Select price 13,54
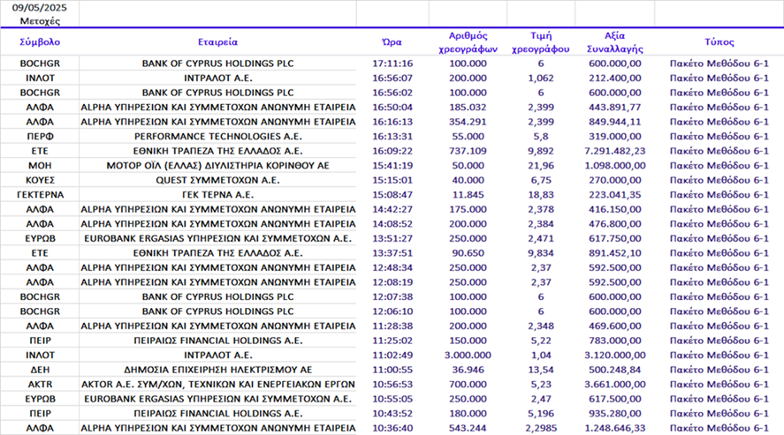The height and width of the screenshot is (435, 784). tap(541, 370)
